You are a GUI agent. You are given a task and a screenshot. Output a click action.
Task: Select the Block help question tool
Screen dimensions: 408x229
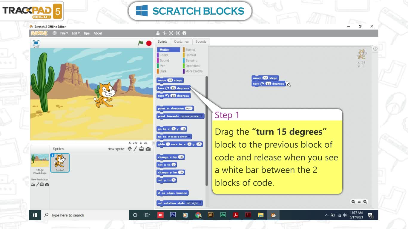click(184, 33)
